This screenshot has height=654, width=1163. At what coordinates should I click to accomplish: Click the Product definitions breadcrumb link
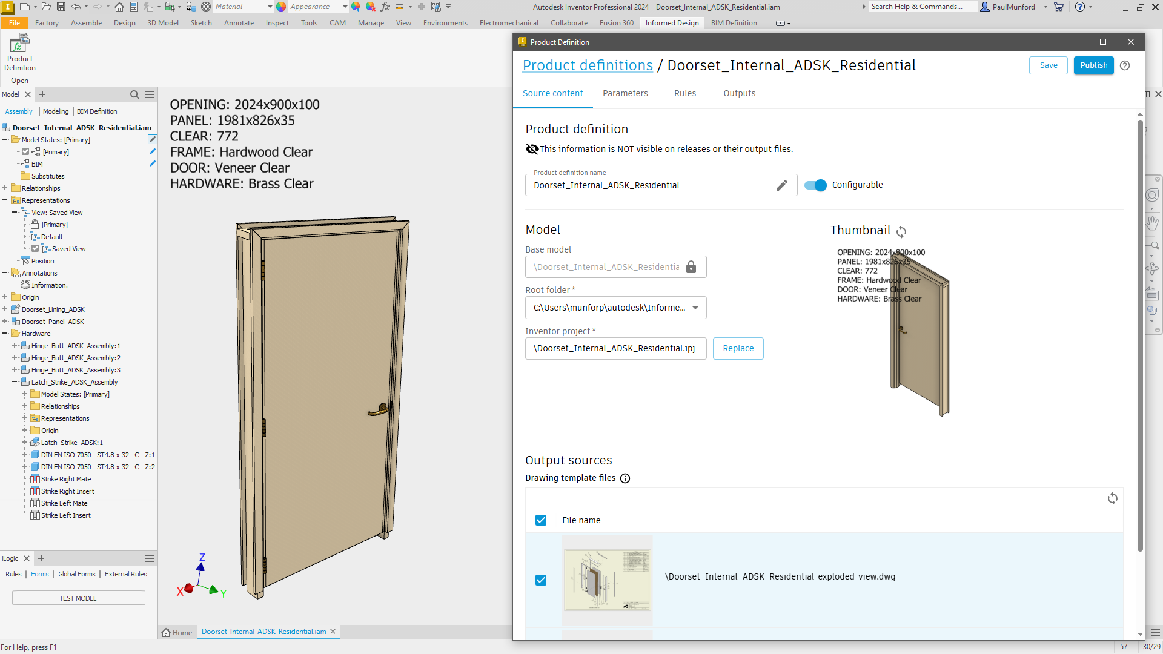tap(588, 65)
